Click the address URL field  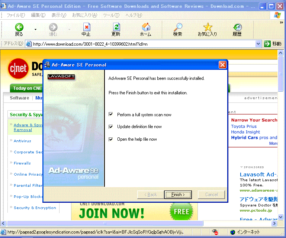click(x=144, y=44)
